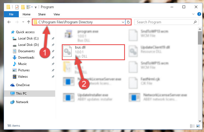Switch to large thumbnails view icon
The image size is (204, 132).
click(198, 126)
